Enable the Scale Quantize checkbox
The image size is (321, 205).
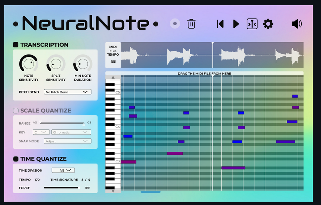tap(16, 110)
